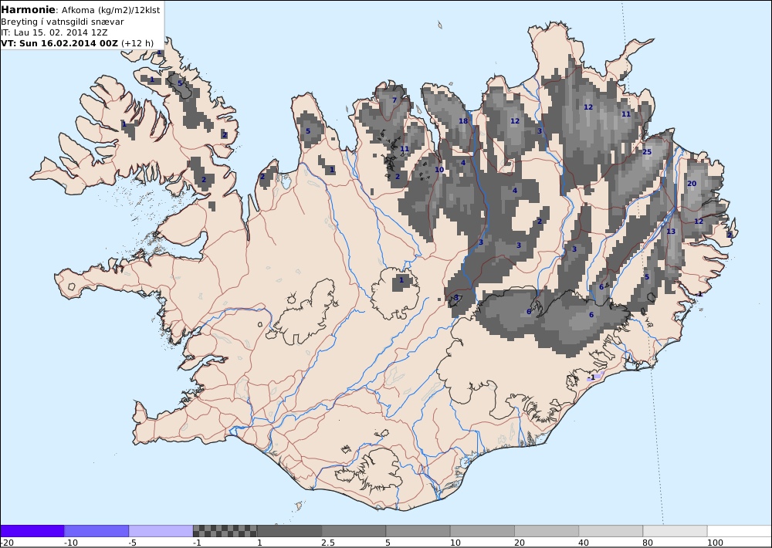
Task: Click the dark purple -20 to -10 legend swatch
Action: coord(32,531)
